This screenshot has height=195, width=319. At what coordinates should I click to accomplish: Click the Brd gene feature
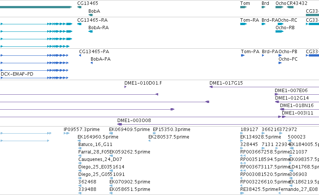[x=264, y=7]
